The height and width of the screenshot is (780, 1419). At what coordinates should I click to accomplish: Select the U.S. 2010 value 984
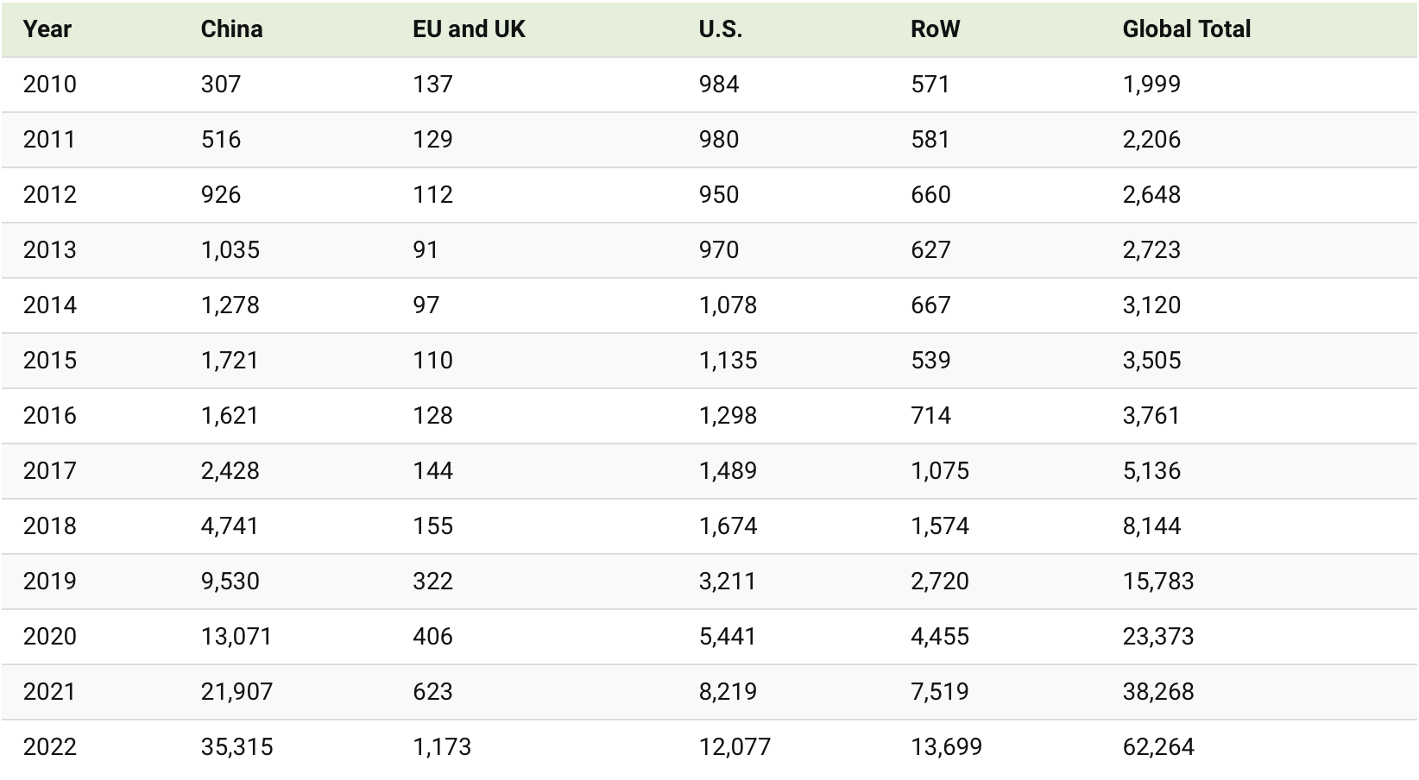pyautogui.click(x=719, y=85)
